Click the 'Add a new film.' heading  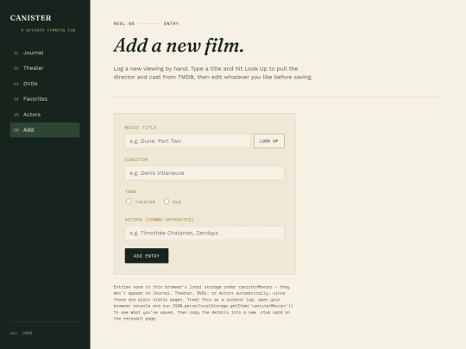tap(179, 46)
